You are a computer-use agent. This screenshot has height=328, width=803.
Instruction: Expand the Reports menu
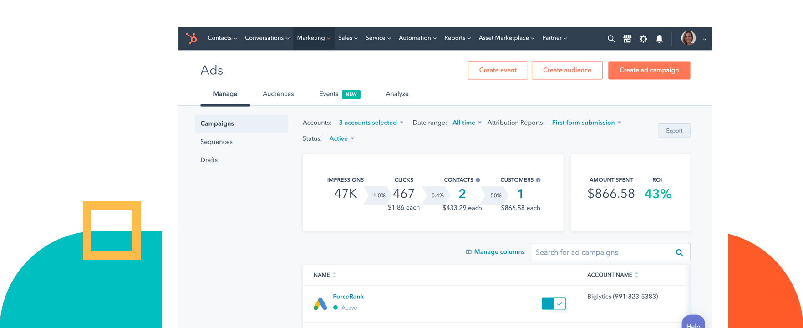(x=457, y=38)
